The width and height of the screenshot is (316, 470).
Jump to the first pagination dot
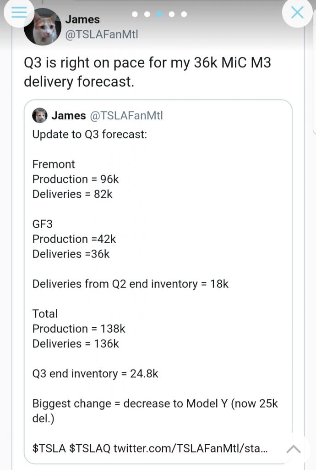point(135,14)
